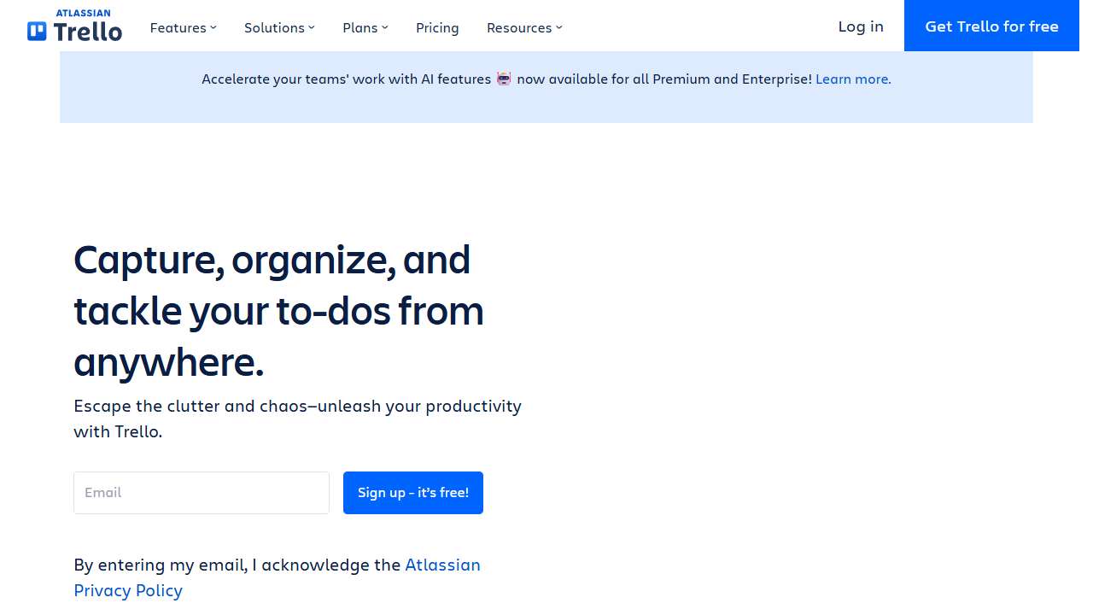The width and height of the screenshot is (1093, 615).
Task: Click the Sign up - it's free! button
Action: 413,493
